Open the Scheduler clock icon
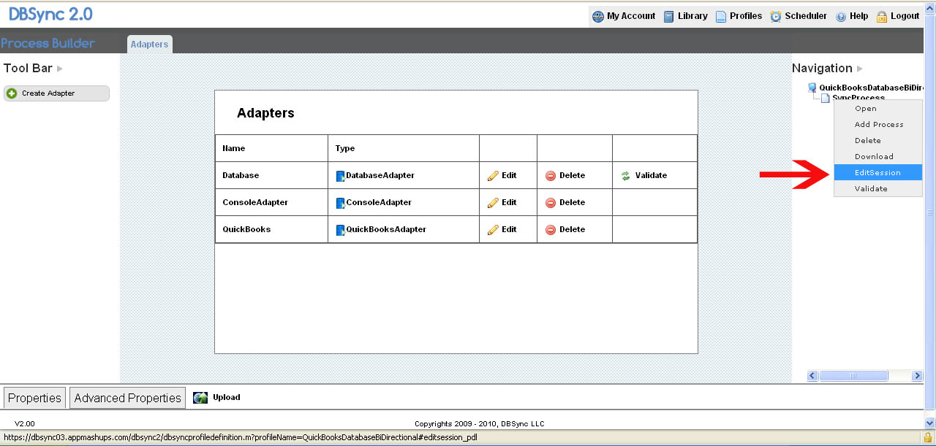Image resolution: width=936 pixels, height=446 pixels. coord(776,16)
